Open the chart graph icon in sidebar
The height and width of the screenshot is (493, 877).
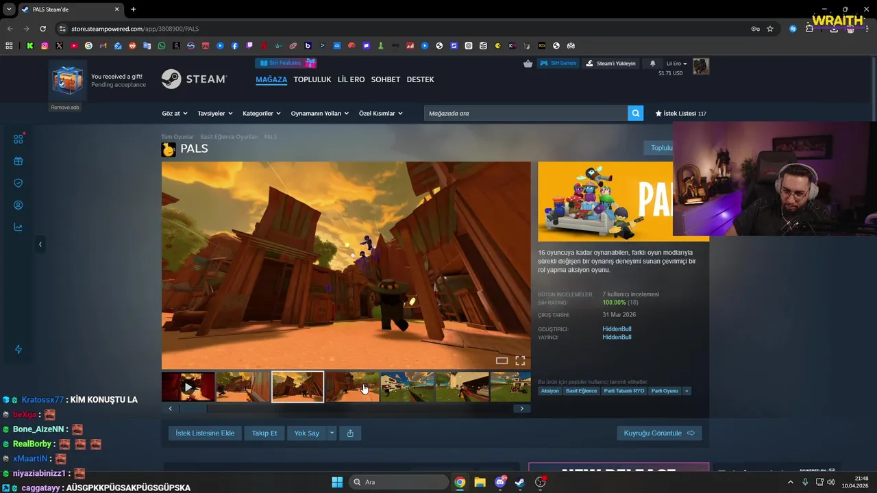pyautogui.click(x=18, y=227)
